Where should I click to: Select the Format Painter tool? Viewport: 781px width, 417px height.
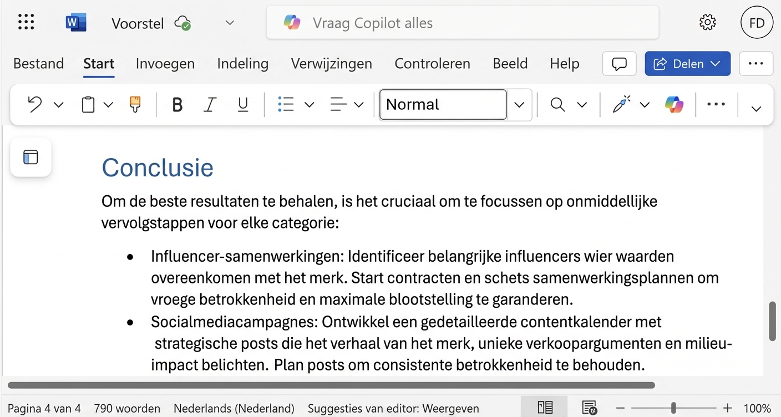click(x=134, y=104)
